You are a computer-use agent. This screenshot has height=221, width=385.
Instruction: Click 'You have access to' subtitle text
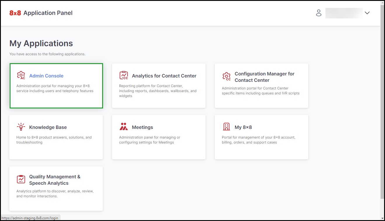coord(47,54)
